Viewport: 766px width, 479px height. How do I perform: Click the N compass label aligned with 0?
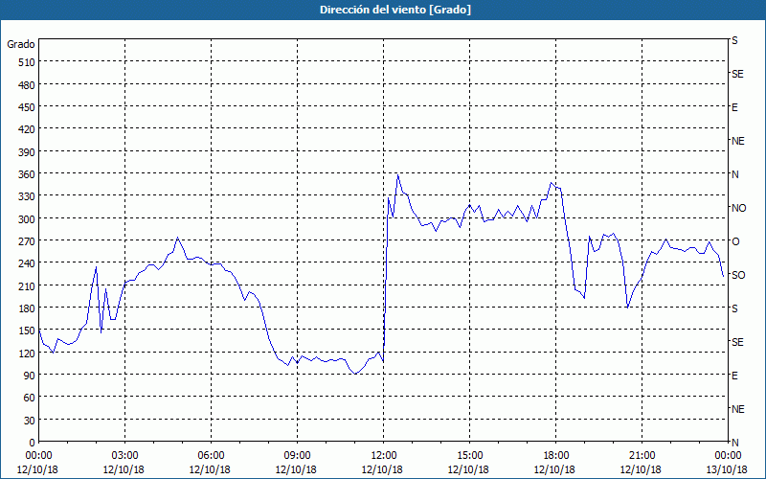click(x=734, y=443)
